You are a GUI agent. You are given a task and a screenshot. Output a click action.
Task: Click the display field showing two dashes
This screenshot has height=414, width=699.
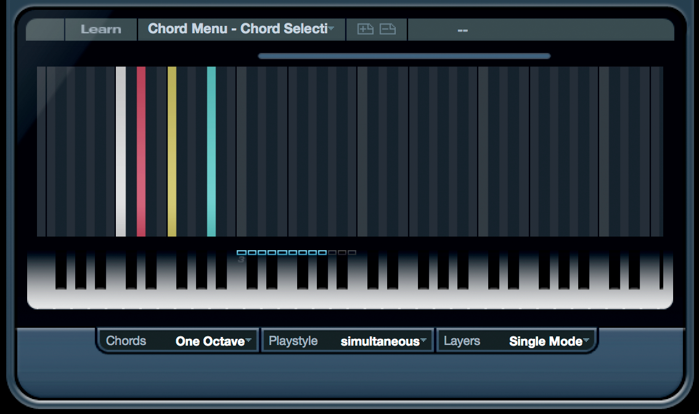coord(541,30)
